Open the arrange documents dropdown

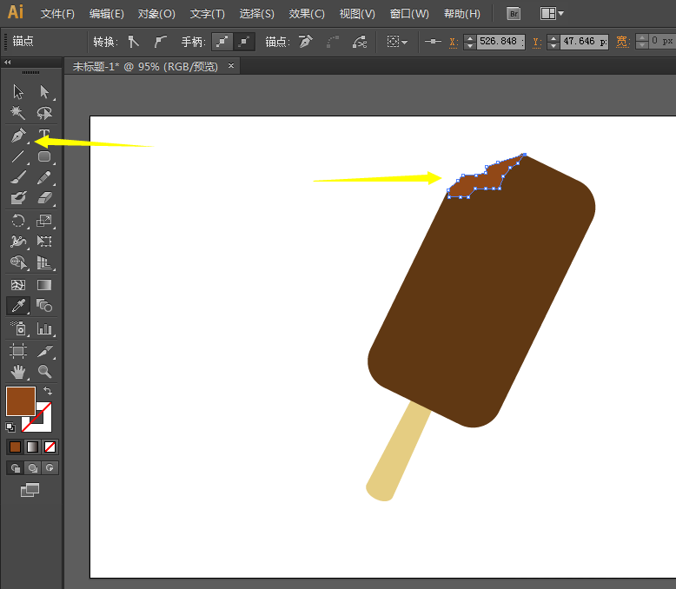pyautogui.click(x=552, y=14)
